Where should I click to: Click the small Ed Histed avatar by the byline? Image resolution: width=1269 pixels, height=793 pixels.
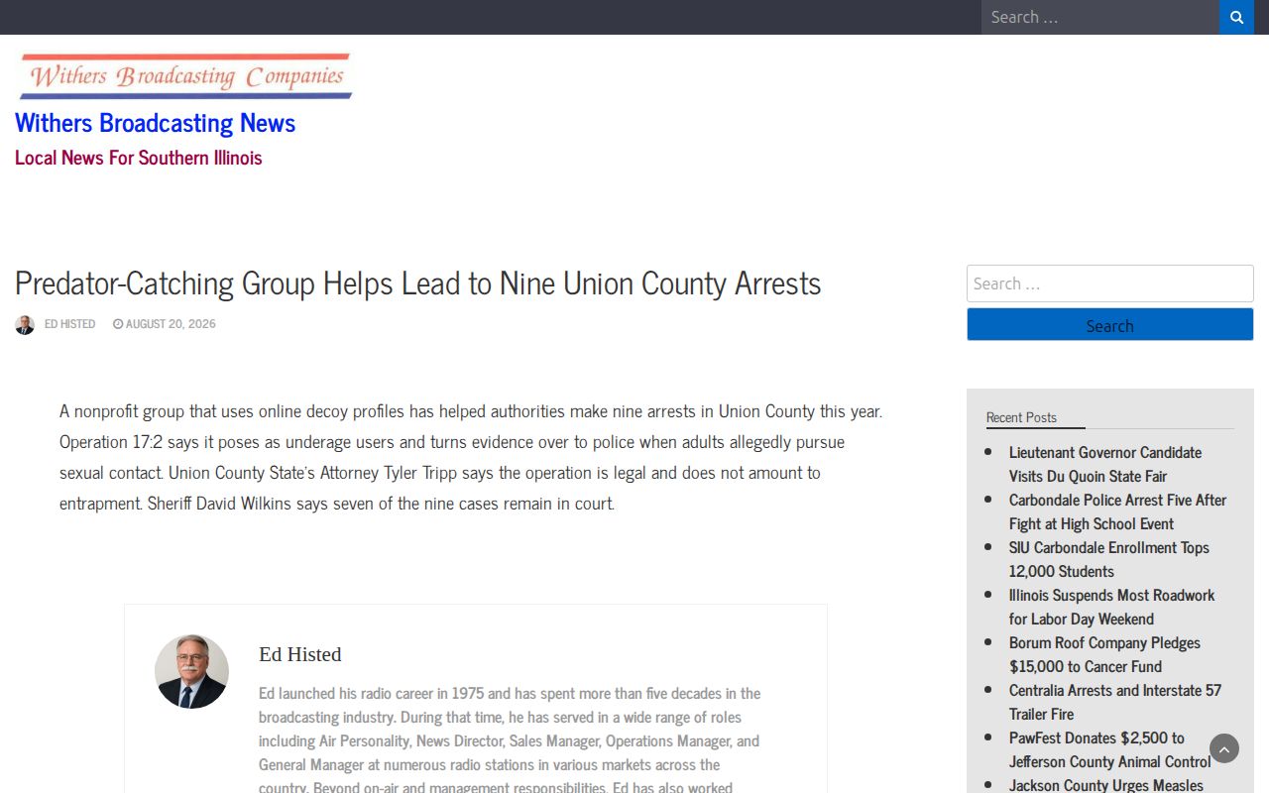pos(25,324)
